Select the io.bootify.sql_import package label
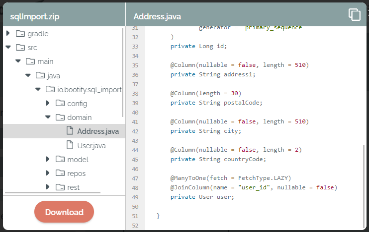The image size is (369, 232). point(90,90)
